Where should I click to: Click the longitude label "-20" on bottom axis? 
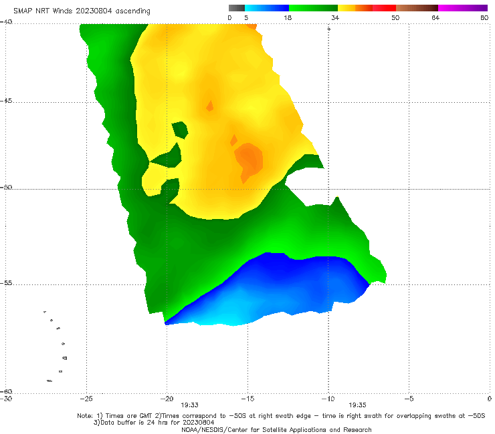click(x=167, y=399)
